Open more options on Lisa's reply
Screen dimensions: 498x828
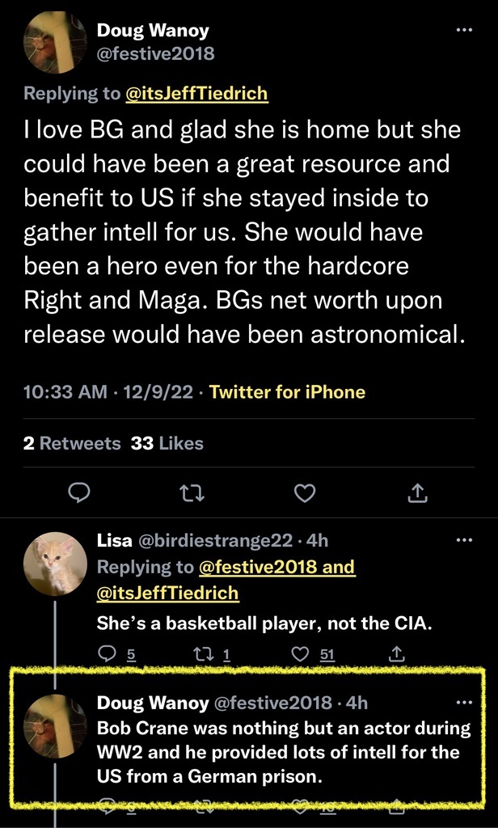(x=463, y=540)
